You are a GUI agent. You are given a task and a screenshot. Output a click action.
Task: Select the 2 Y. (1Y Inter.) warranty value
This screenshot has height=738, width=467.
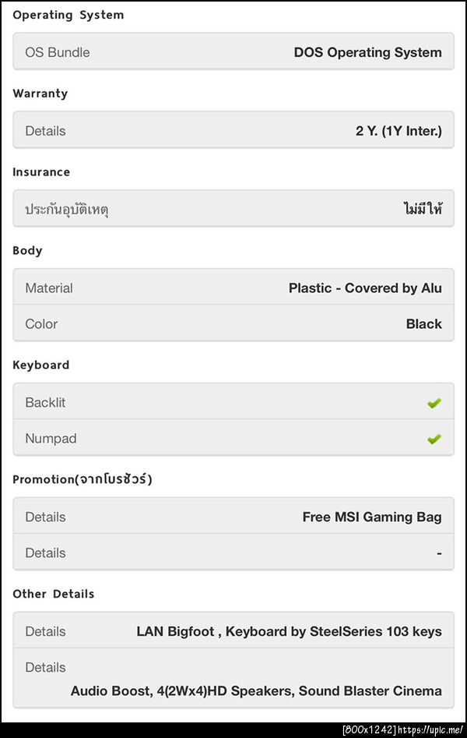coord(399,131)
